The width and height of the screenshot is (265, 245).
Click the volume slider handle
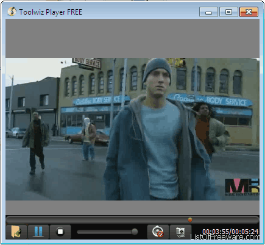(135, 232)
